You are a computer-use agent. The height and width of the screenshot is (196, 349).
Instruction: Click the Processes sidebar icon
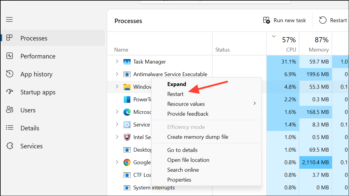9,38
